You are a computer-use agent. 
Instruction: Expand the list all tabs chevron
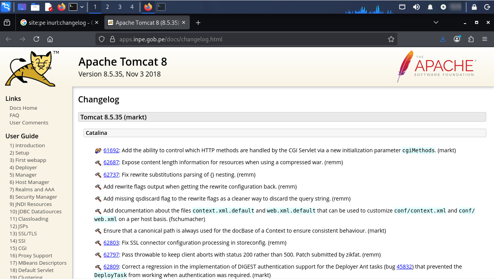tap(436, 23)
